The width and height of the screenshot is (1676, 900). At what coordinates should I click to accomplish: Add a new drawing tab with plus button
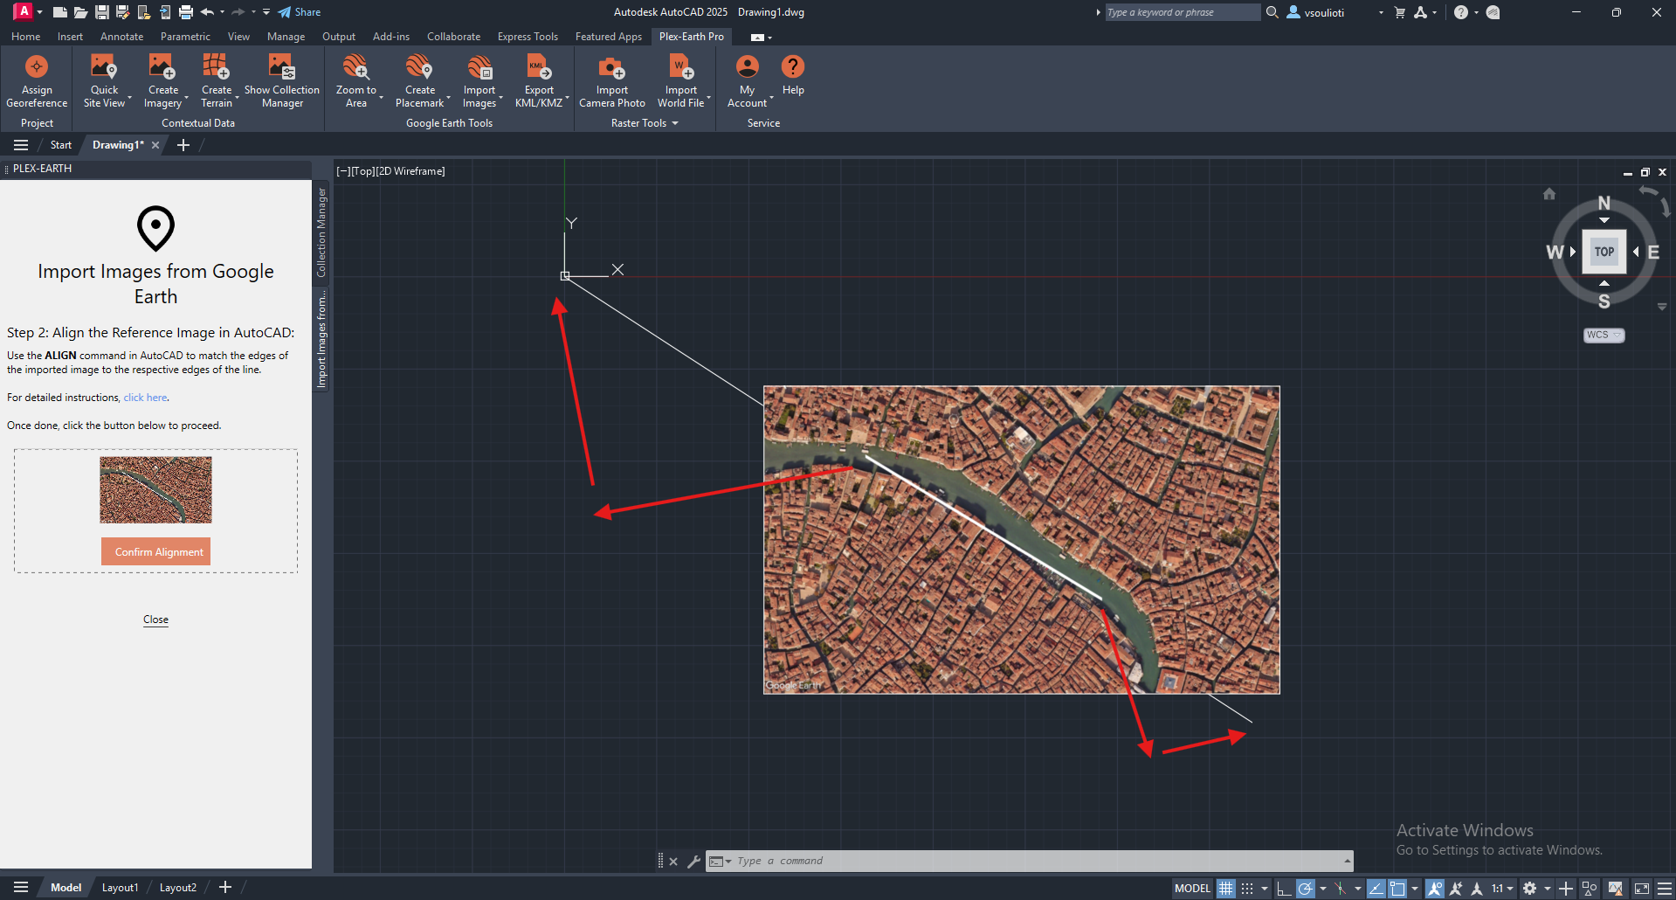(183, 145)
